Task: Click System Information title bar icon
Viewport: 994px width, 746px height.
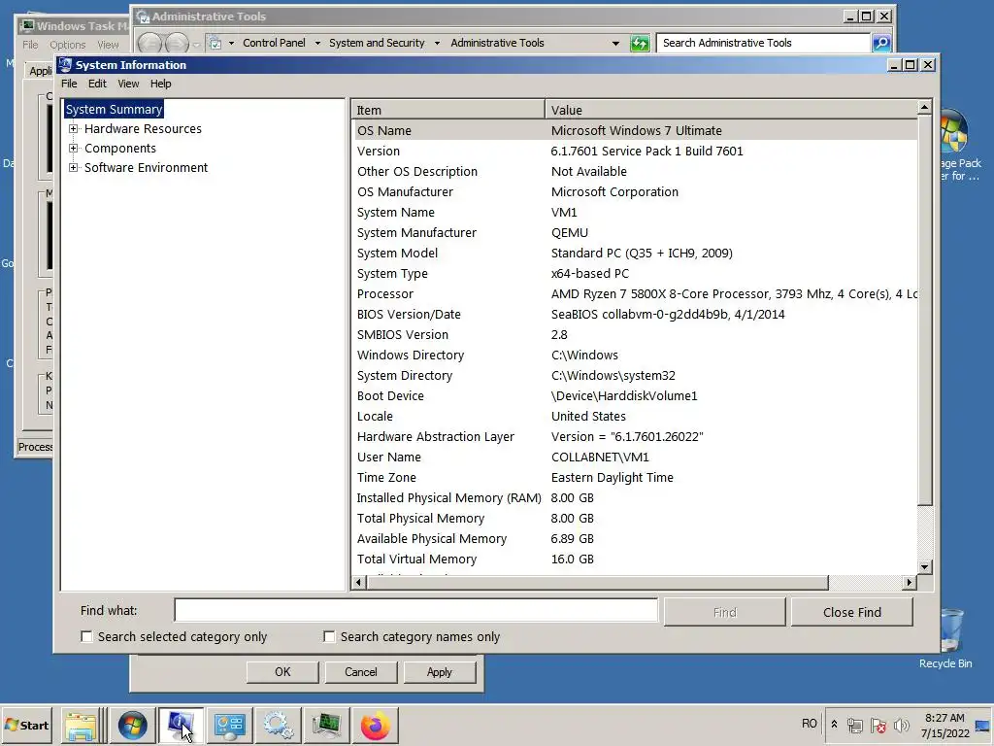Action: [65, 65]
